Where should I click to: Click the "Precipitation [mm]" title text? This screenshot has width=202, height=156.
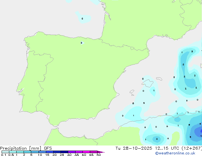point(21,148)
